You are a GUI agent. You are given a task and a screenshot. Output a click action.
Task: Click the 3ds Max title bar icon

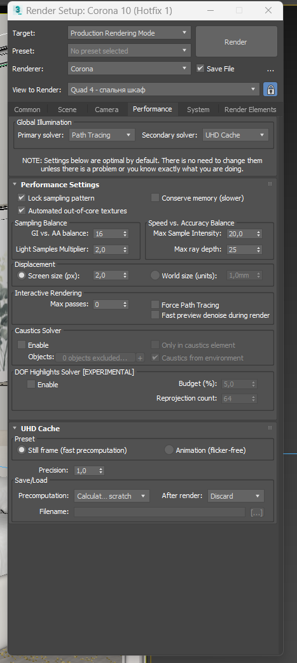(18, 11)
